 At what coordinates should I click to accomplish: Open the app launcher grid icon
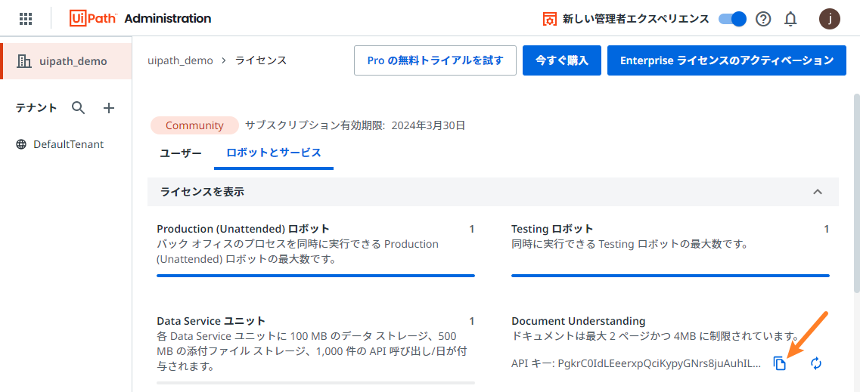pyautogui.click(x=26, y=19)
